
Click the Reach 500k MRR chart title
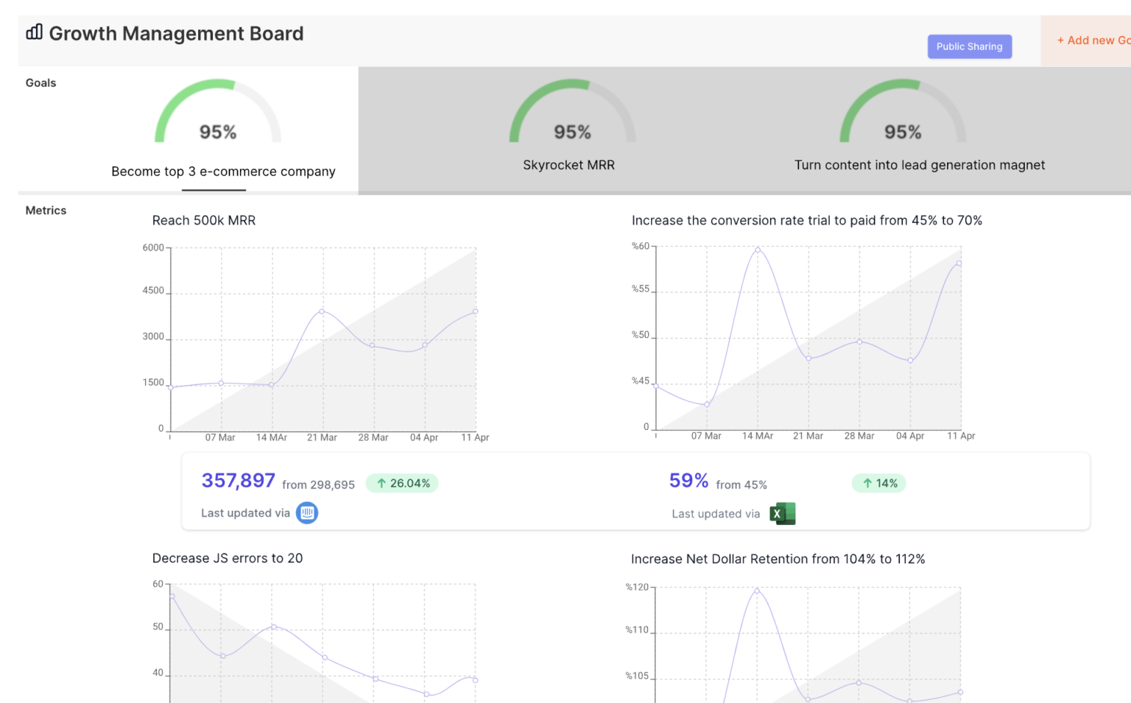point(204,220)
